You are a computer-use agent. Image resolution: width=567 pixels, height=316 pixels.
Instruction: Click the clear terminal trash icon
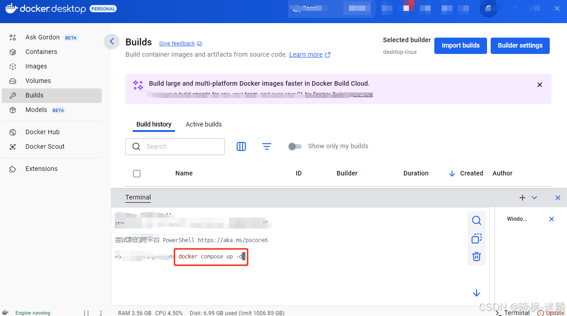477,257
